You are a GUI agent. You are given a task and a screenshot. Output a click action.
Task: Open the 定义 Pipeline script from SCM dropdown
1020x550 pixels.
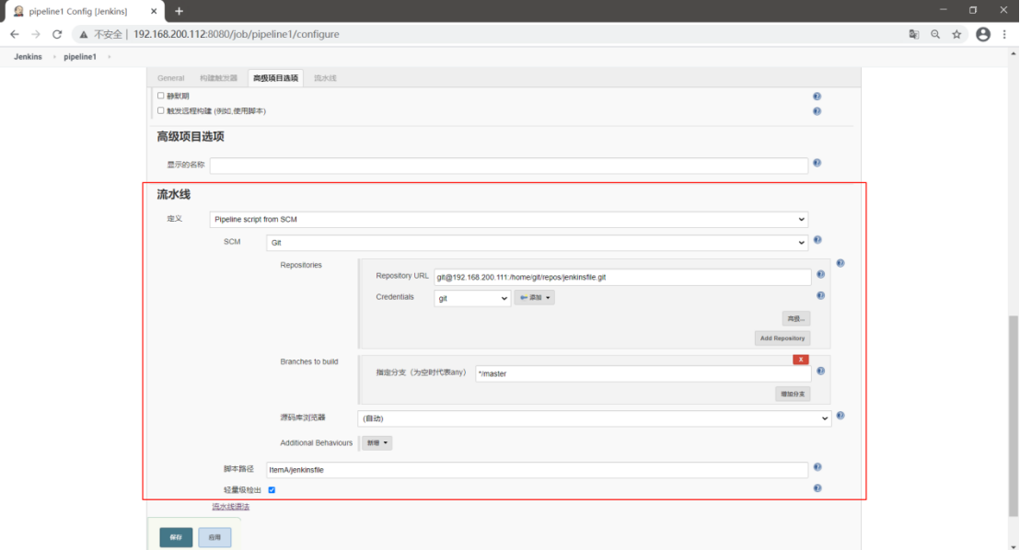tap(509, 219)
